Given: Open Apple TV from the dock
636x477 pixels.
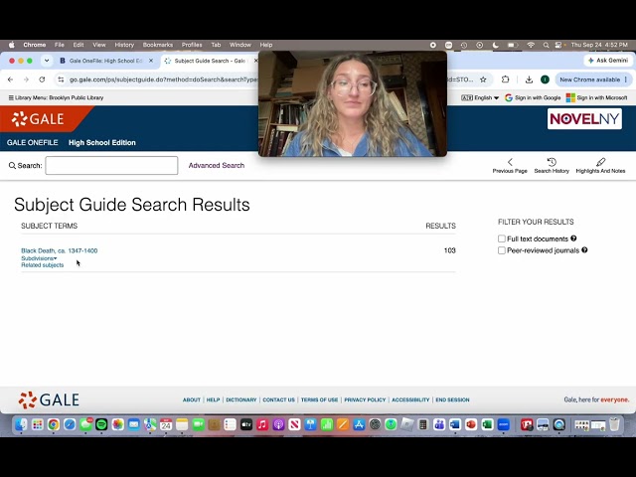Looking at the screenshot, I should pos(246,424).
